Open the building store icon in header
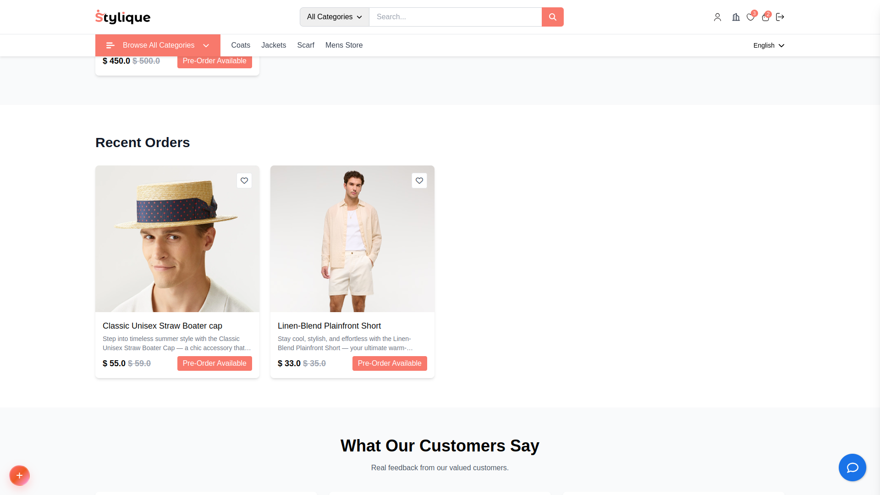This screenshot has width=880, height=495. pyautogui.click(x=736, y=17)
